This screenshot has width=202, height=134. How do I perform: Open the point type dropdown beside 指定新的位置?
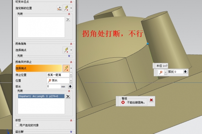tap(71, 8)
